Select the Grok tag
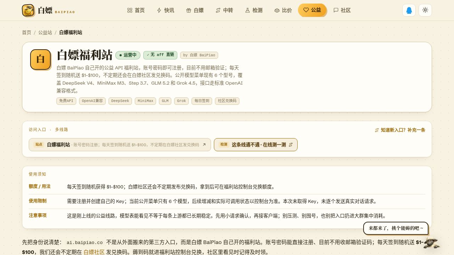The height and width of the screenshot is (255, 454). point(181,101)
